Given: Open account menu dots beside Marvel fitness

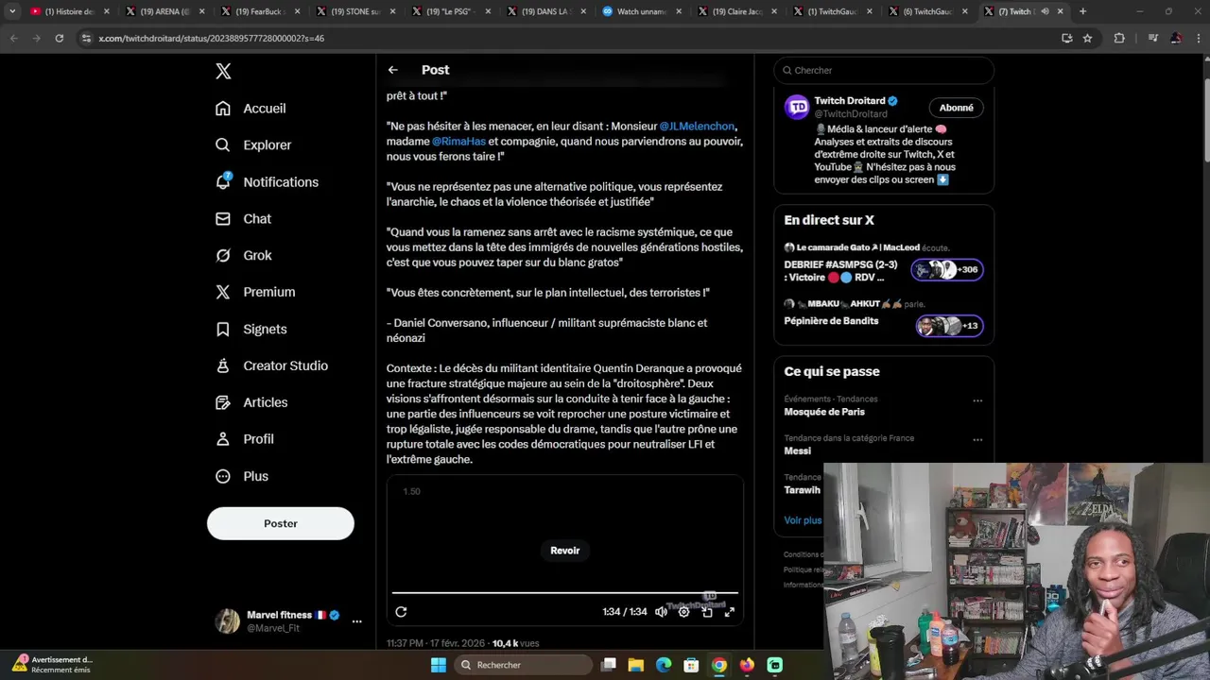Looking at the screenshot, I should (x=356, y=621).
